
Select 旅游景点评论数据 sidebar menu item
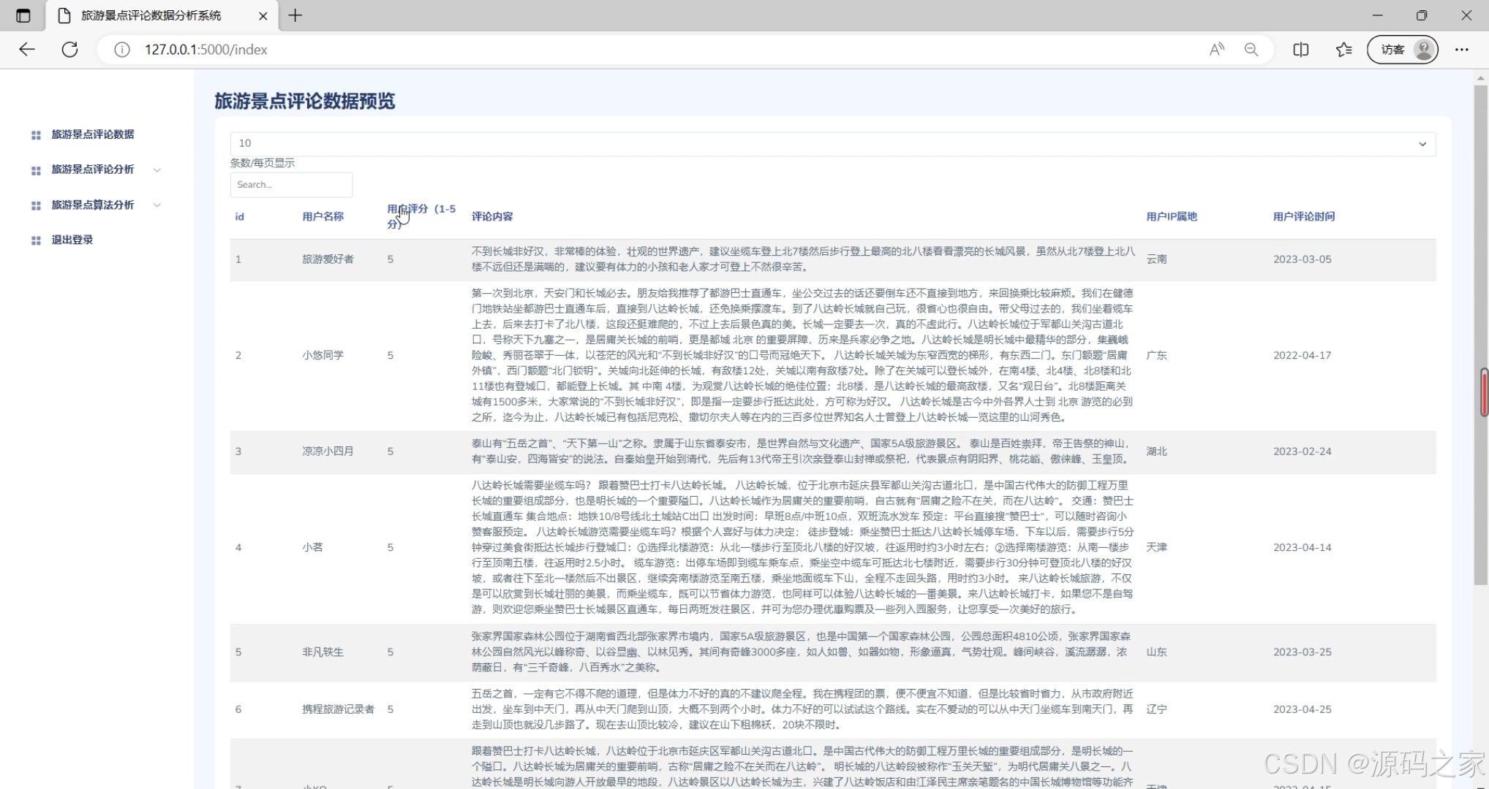click(x=93, y=134)
